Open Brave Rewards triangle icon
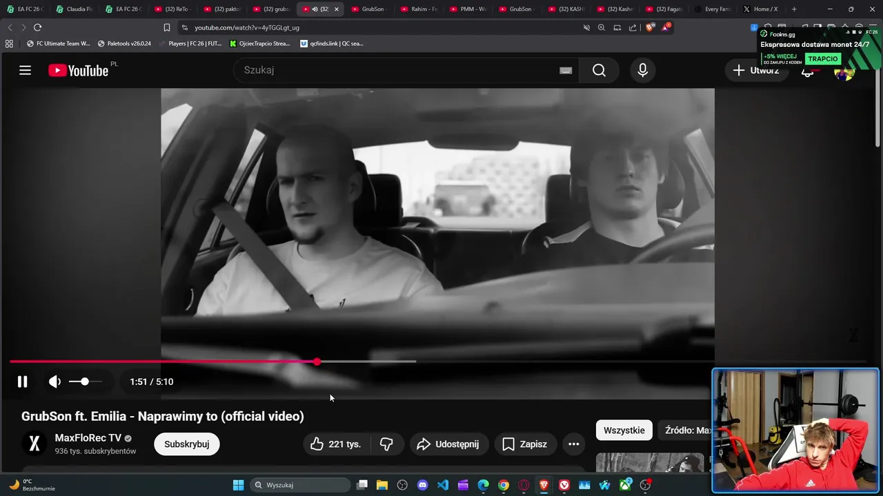Image resolution: width=883 pixels, height=496 pixels. coord(666,28)
